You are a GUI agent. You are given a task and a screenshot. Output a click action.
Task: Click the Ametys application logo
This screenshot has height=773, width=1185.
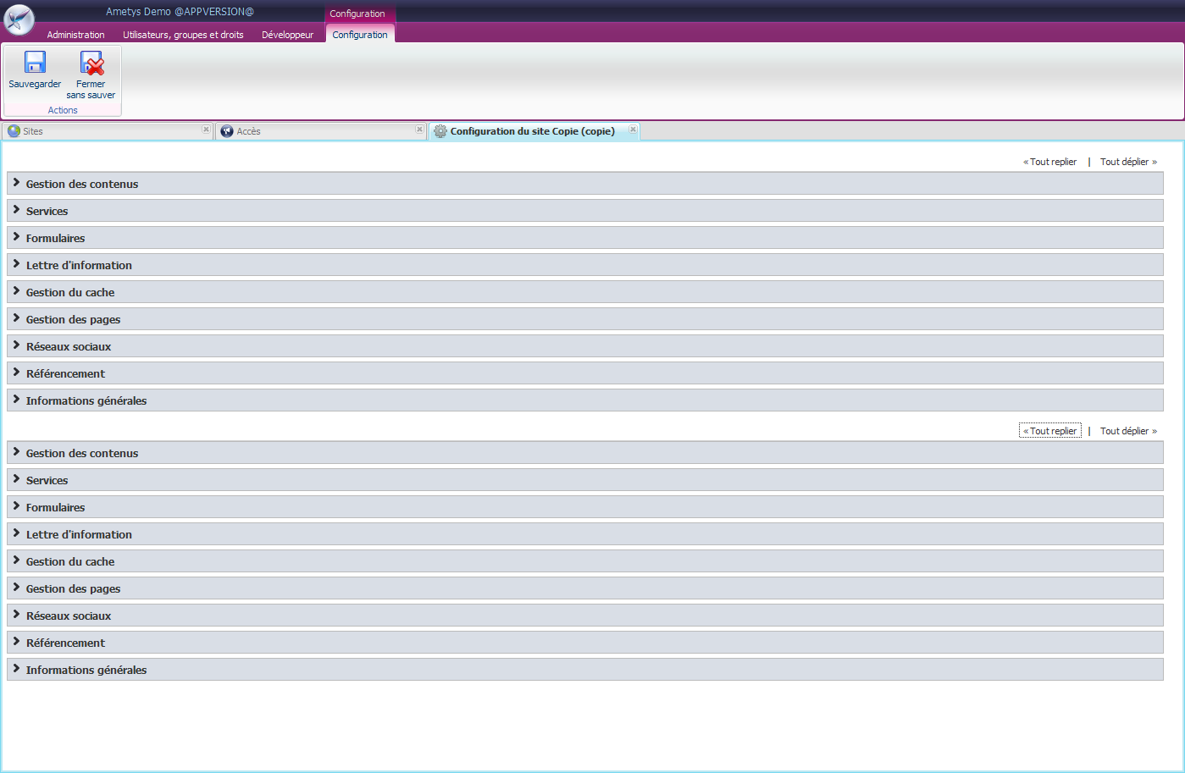(x=19, y=19)
